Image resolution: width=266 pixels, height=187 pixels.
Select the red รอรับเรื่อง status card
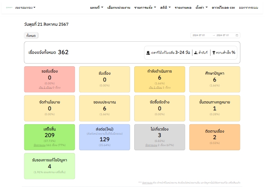tap(50, 79)
